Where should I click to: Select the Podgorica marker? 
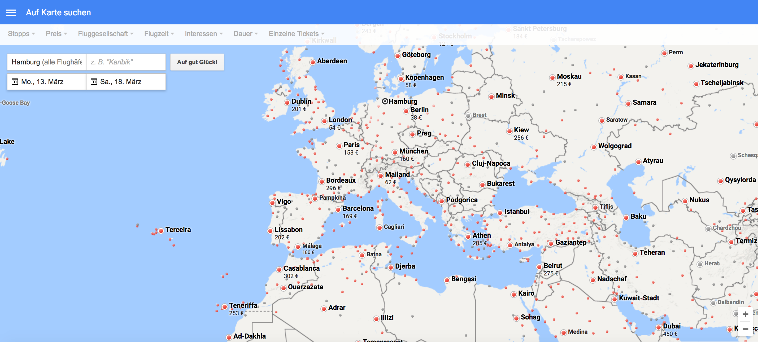[x=442, y=201]
